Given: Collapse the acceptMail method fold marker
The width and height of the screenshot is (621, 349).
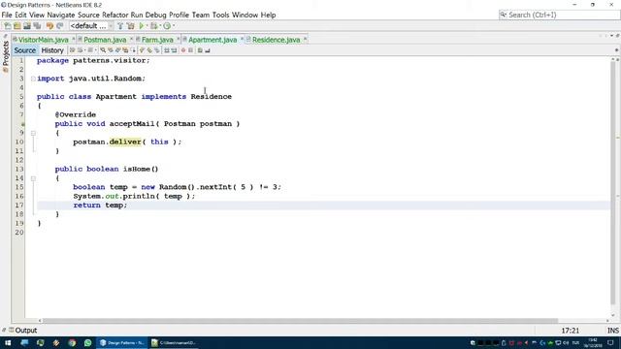Looking at the screenshot, I should pos(33,133).
